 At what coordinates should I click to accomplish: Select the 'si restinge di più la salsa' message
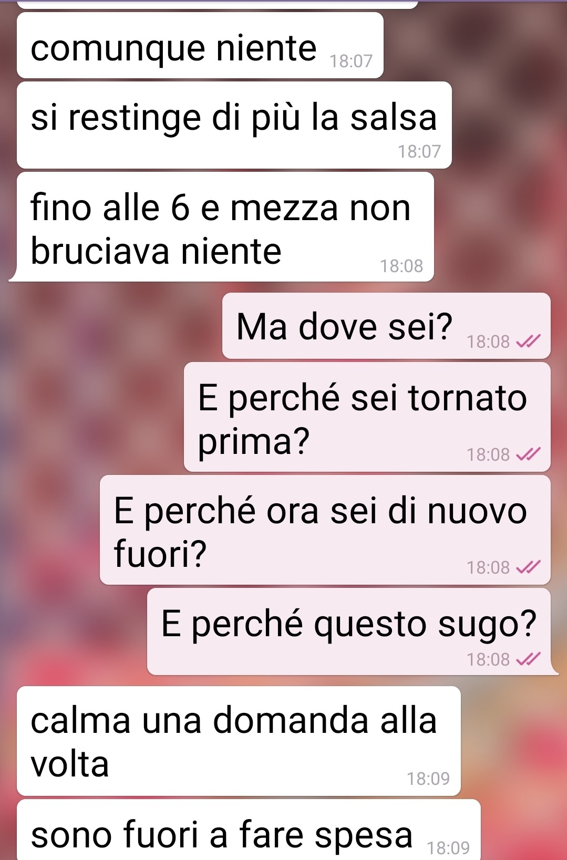pyautogui.click(x=234, y=125)
